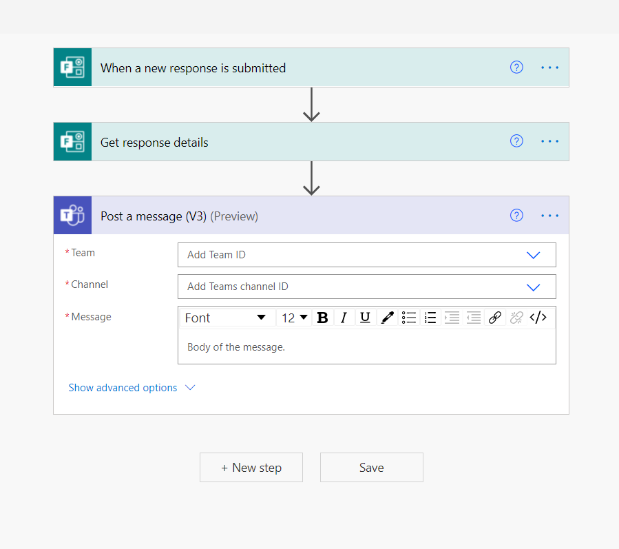Toggle italic formatting in message toolbar
Image resolution: width=619 pixels, height=549 pixels.
pyautogui.click(x=344, y=318)
